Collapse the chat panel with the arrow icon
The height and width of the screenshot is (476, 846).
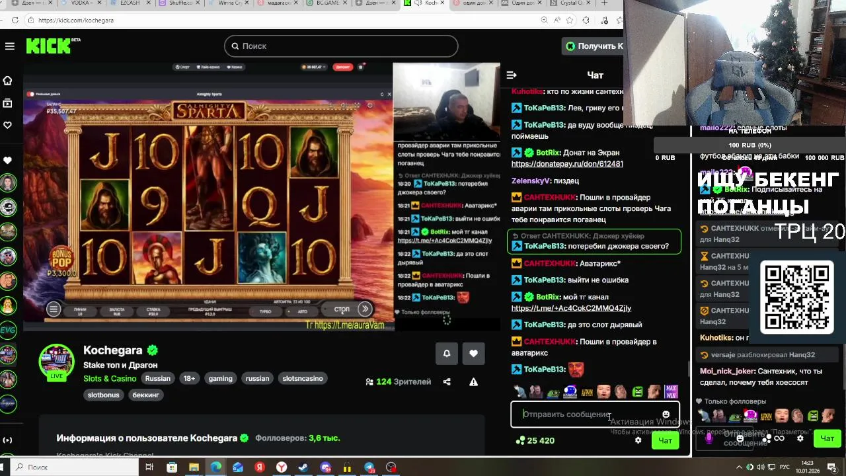[x=511, y=75]
